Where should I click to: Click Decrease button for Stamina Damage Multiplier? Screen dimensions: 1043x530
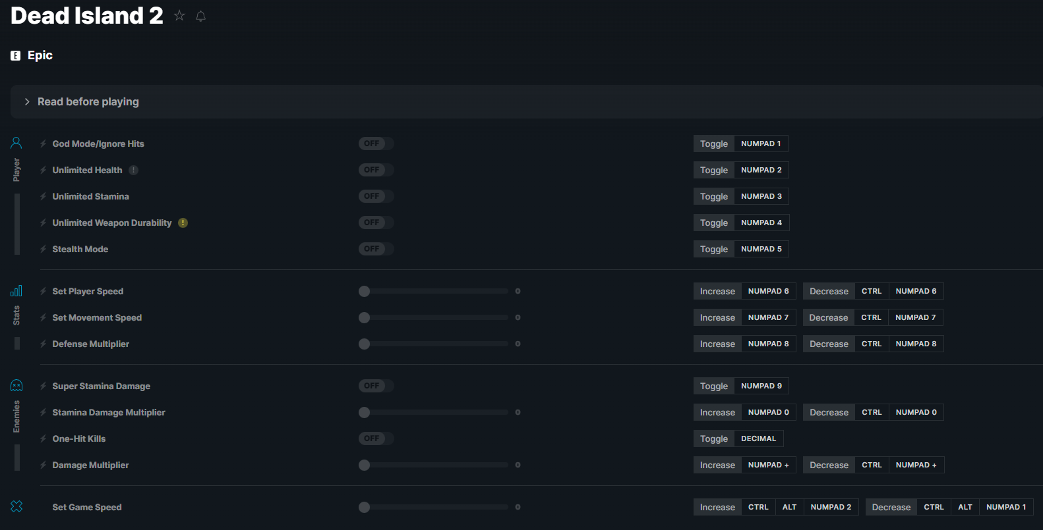(x=829, y=412)
